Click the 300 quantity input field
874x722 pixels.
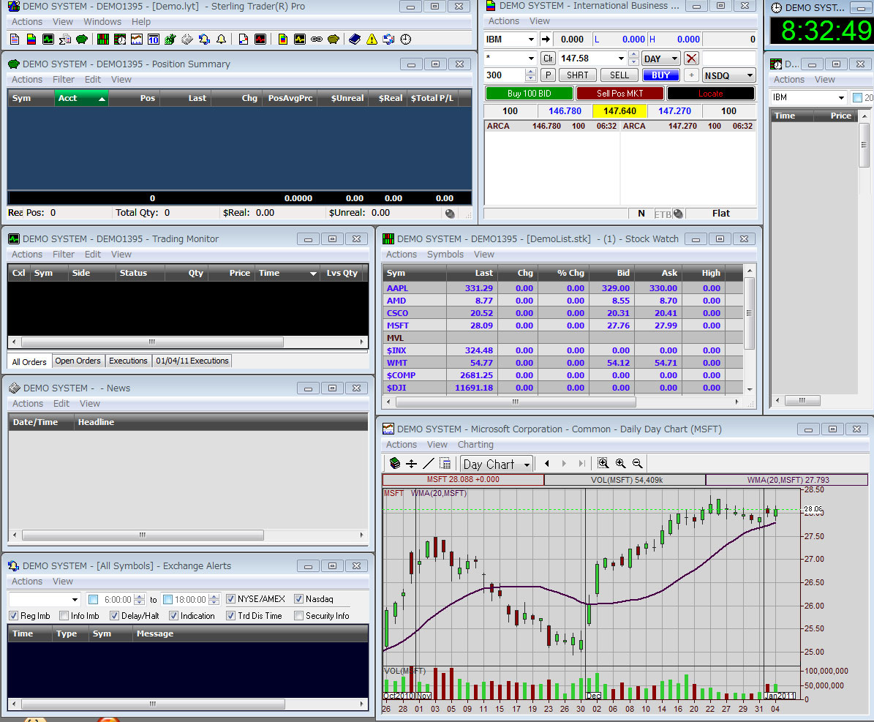coord(505,75)
